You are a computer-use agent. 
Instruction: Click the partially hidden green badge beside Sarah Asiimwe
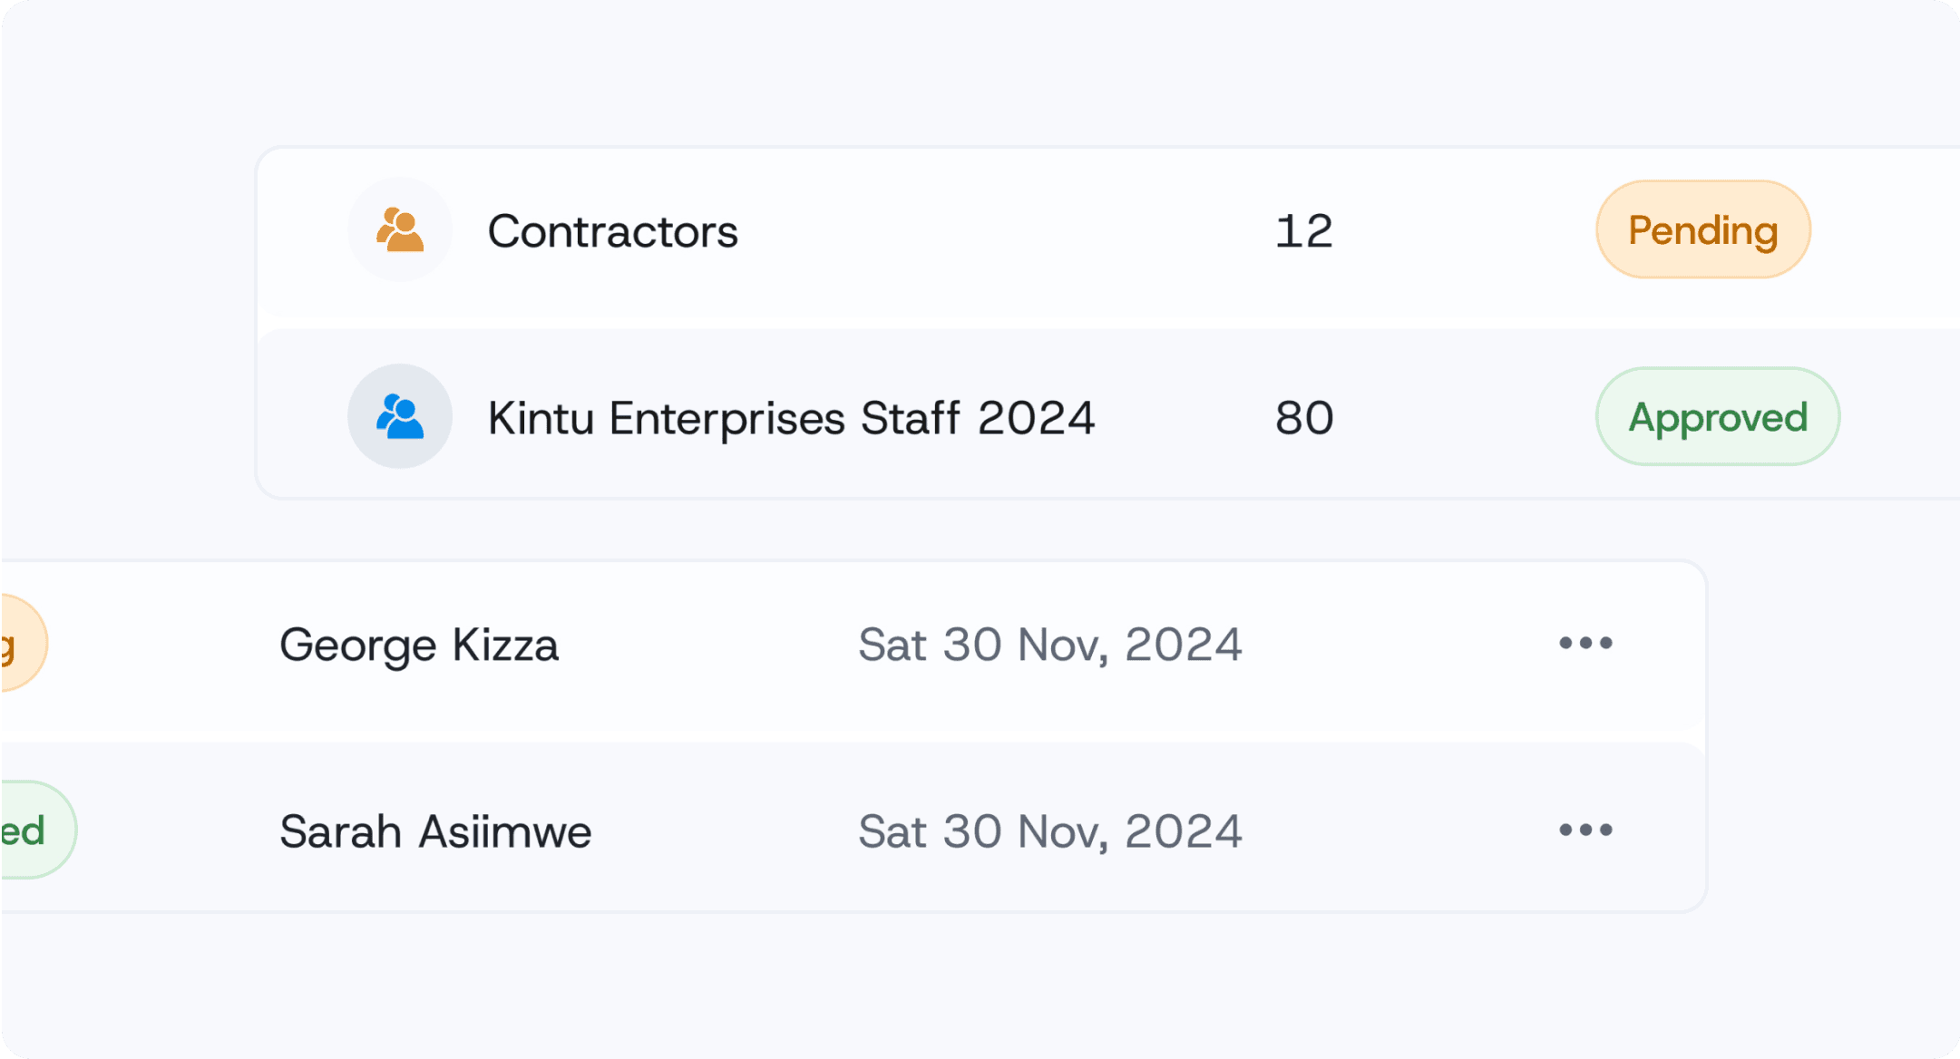33,831
